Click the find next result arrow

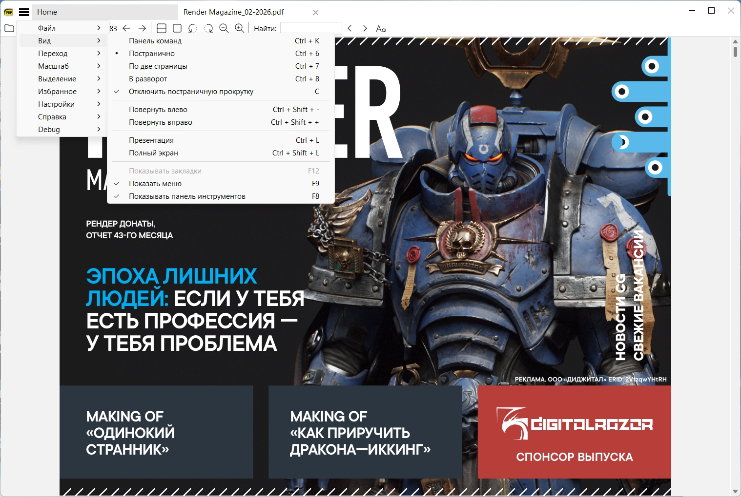tap(365, 28)
